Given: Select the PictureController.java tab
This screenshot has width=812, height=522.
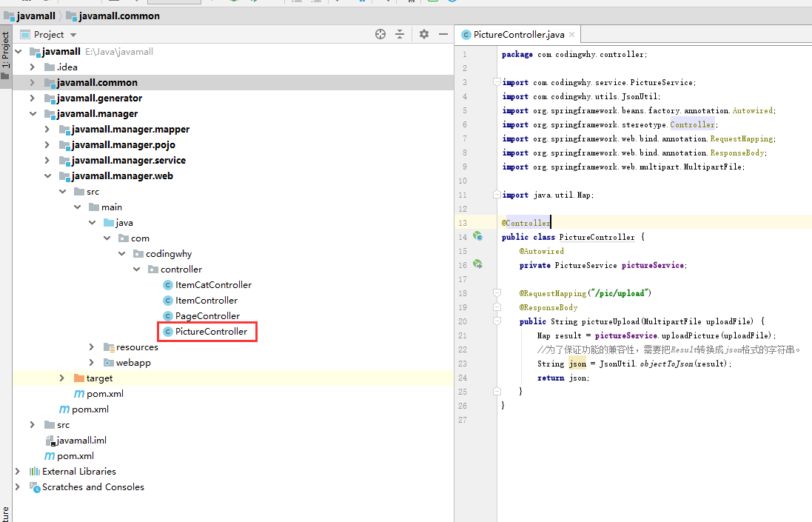Looking at the screenshot, I should 518,35.
